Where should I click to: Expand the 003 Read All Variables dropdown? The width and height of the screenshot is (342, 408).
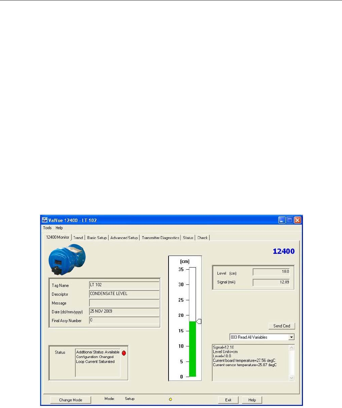click(291, 337)
